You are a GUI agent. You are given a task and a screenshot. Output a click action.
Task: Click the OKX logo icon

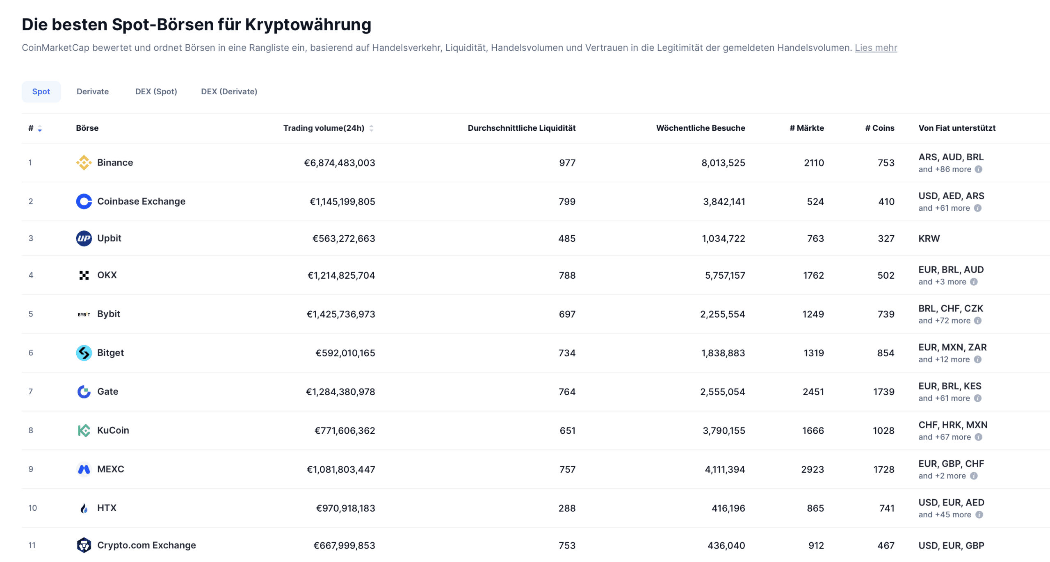[x=84, y=275]
